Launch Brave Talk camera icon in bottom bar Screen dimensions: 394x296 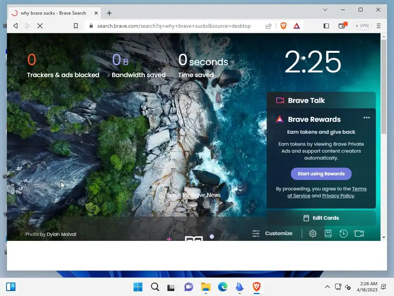(x=359, y=234)
